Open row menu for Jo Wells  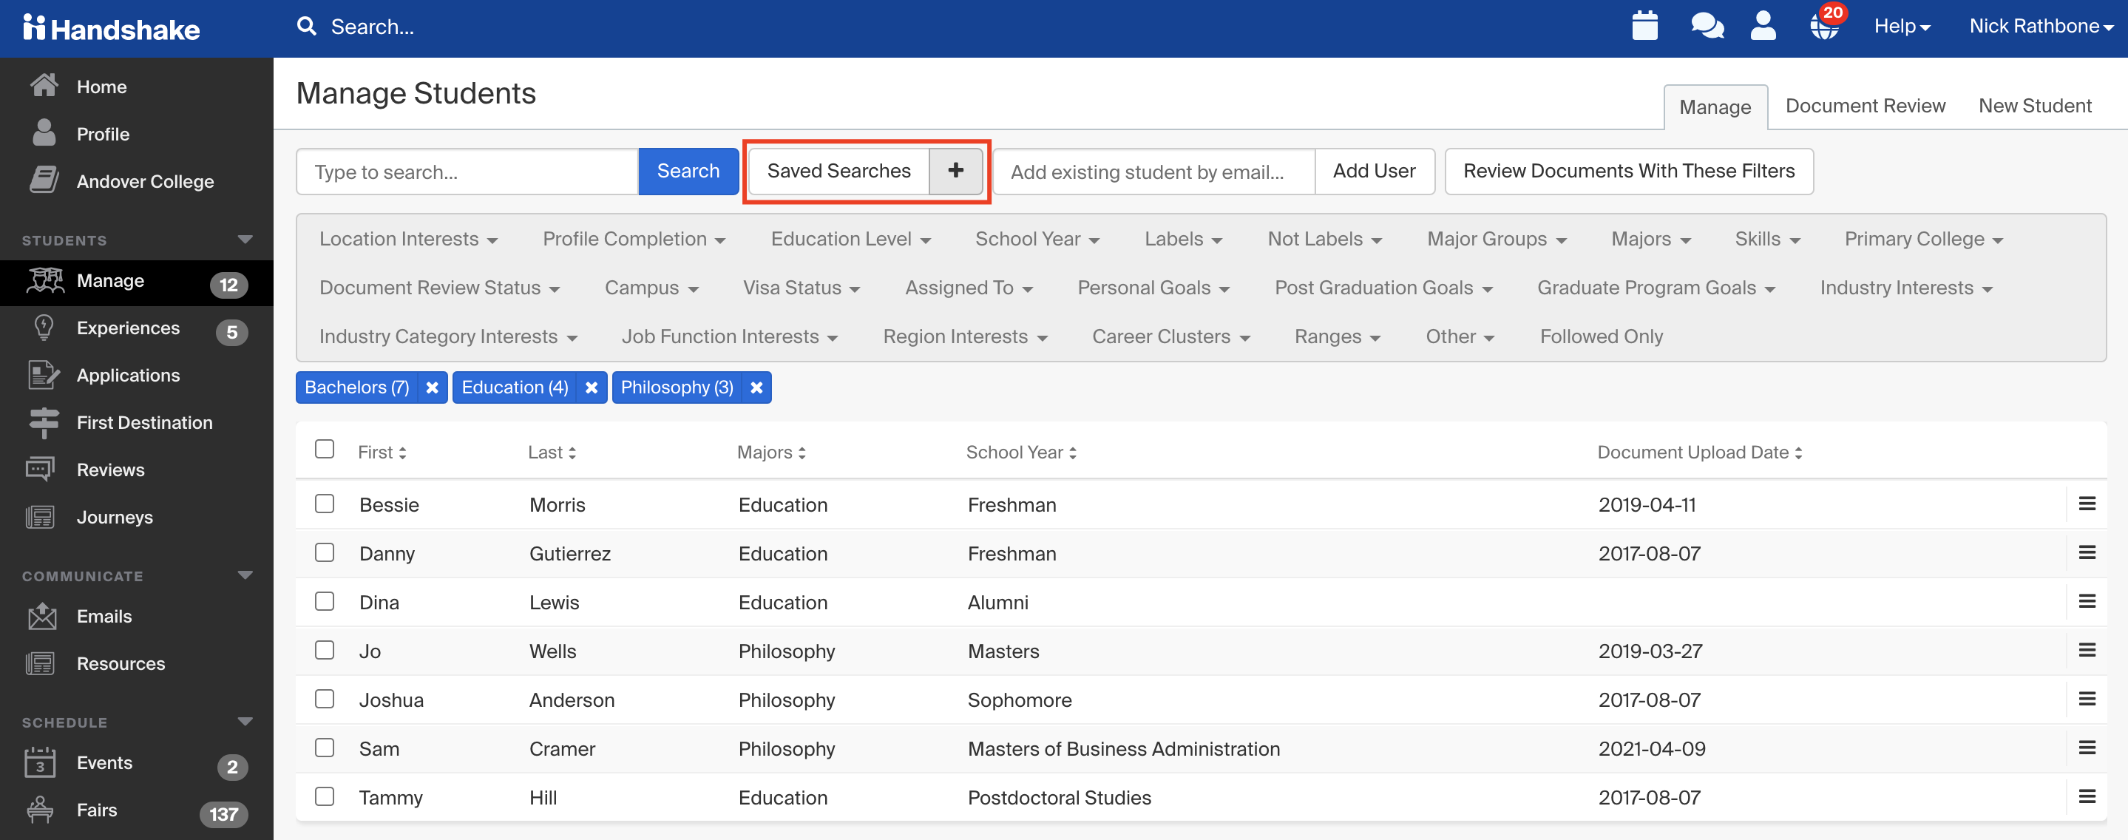pyautogui.click(x=2087, y=650)
